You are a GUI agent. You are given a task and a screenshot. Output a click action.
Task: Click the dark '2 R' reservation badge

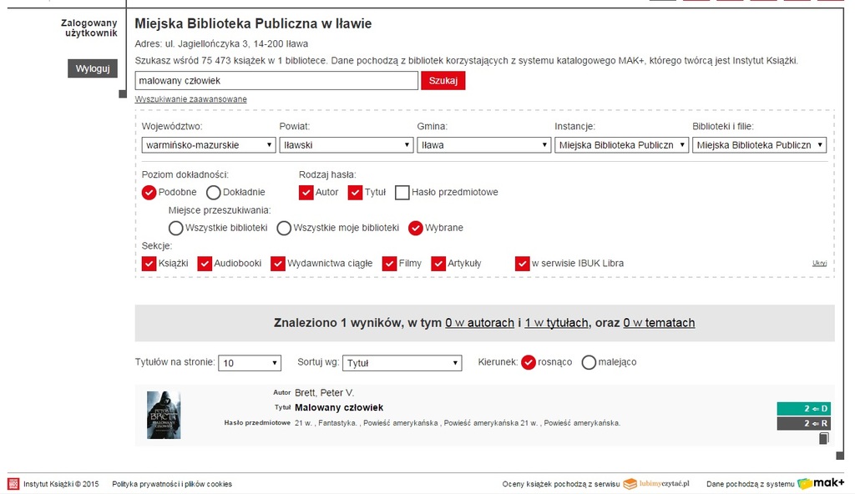[804, 424]
